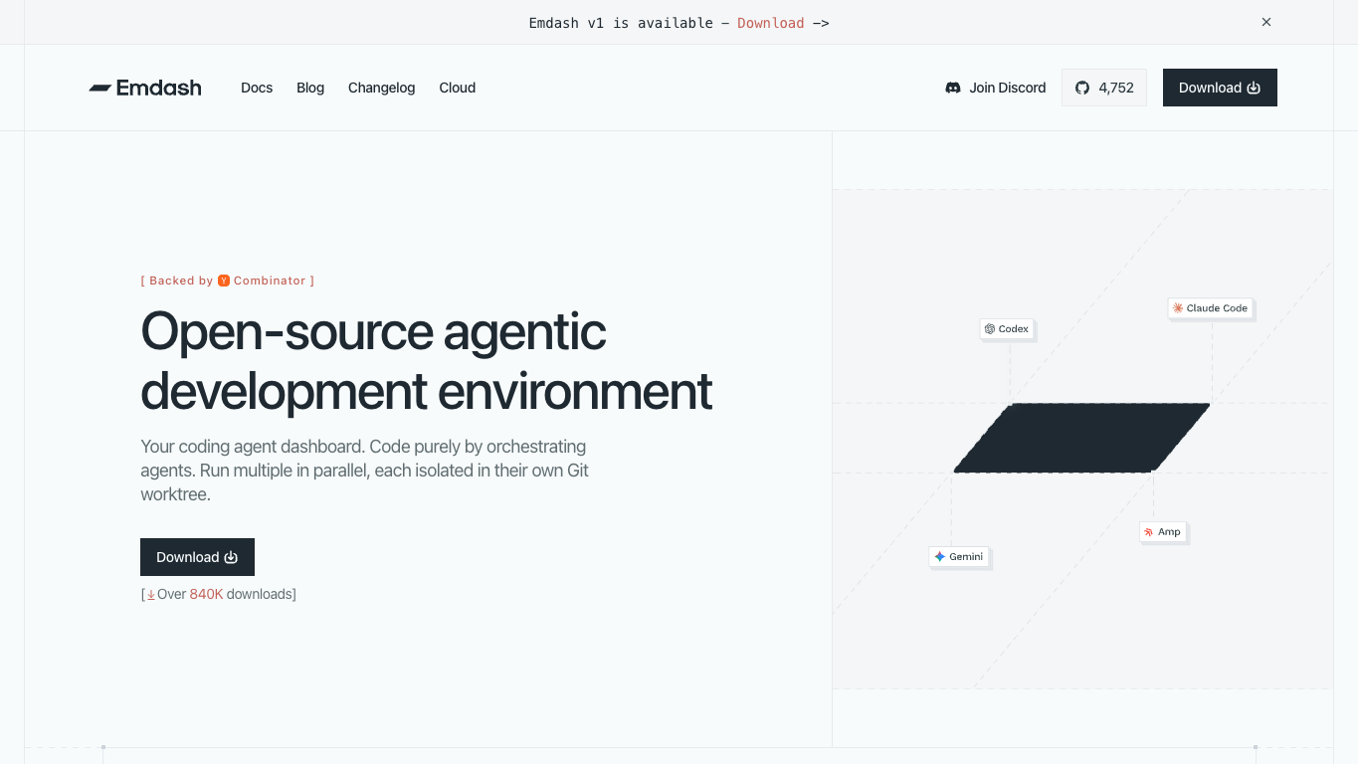Dismiss the announcement banner with X
The height and width of the screenshot is (764, 1358).
pos(1266,22)
